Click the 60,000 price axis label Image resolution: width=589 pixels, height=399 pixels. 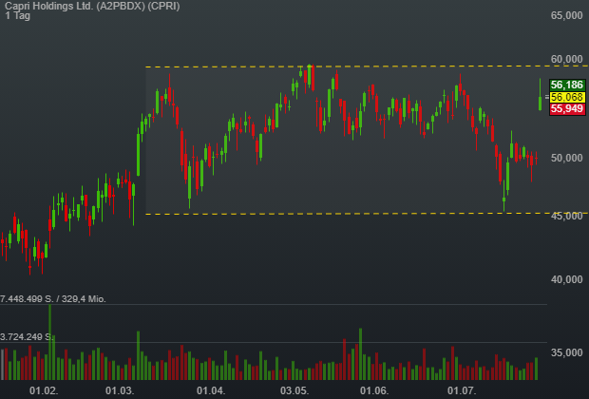[x=566, y=59]
